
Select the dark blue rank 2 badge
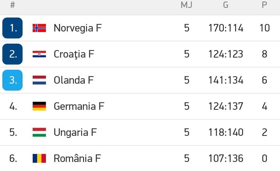(12, 54)
